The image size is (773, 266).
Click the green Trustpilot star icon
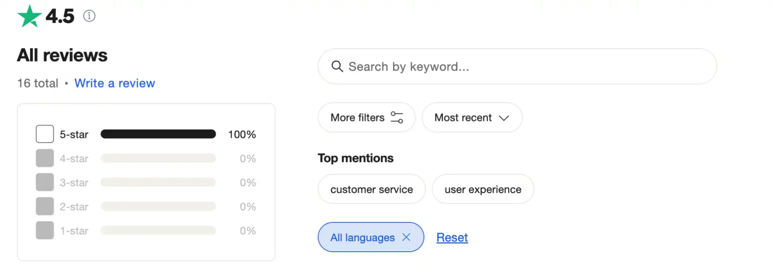(x=29, y=16)
